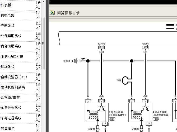Select 雨刮/洗涤系统 entry

(12, 56)
